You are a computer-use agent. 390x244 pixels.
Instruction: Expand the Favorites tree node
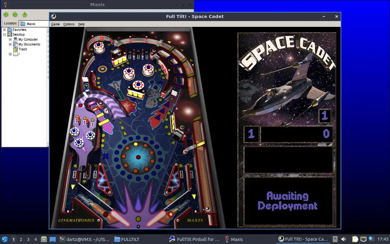5,30
